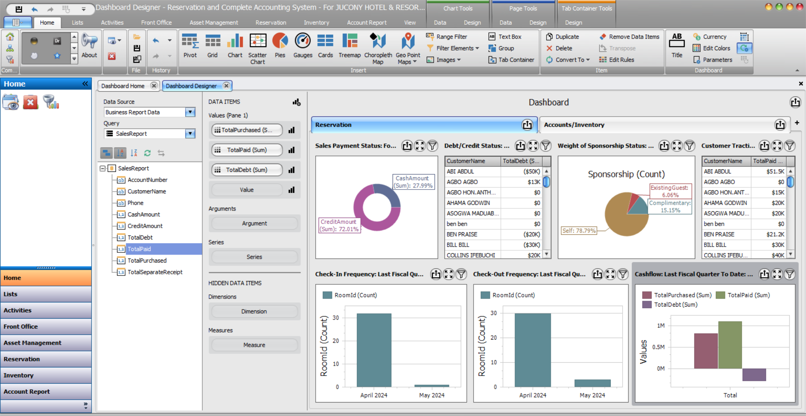Click the Title button in Dashboard group
The height and width of the screenshot is (416, 806).
tap(677, 47)
